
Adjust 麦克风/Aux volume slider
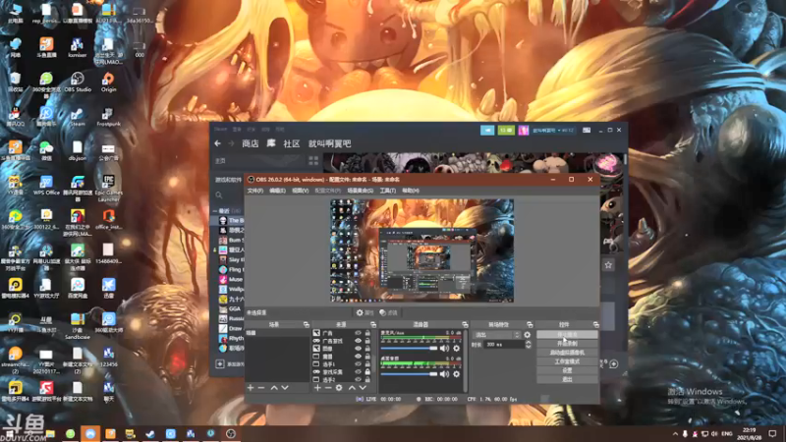coord(409,349)
